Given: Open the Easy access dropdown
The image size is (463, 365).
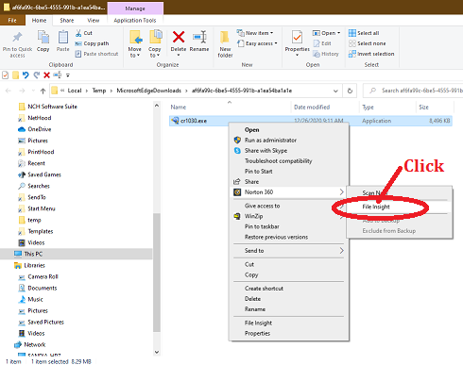Looking at the screenshot, I should pos(258,43).
